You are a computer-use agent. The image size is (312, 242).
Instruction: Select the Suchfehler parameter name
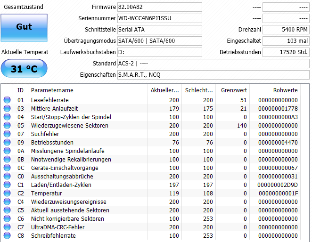coord(45,134)
